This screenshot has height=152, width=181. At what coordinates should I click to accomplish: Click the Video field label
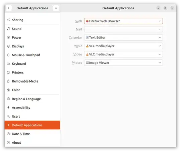pyautogui.click(x=78, y=54)
